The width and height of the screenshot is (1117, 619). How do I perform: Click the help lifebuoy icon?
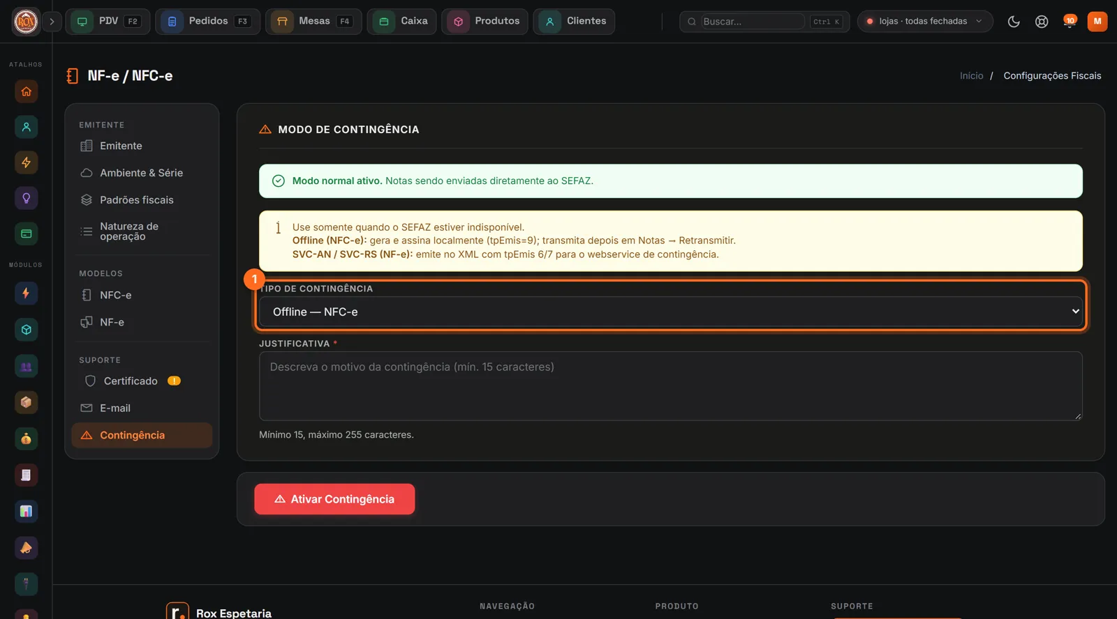pyautogui.click(x=1042, y=22)
